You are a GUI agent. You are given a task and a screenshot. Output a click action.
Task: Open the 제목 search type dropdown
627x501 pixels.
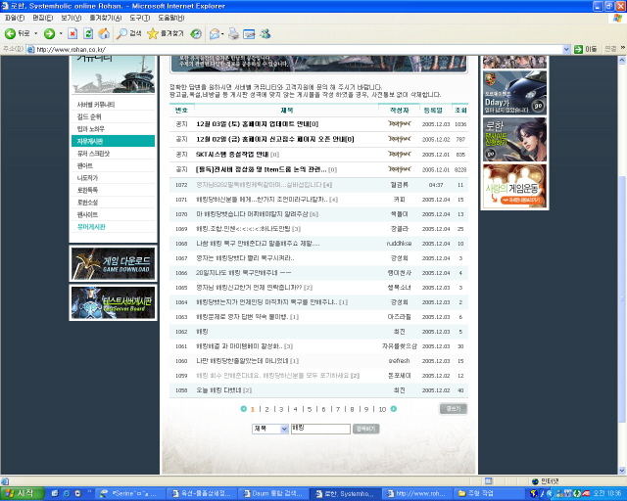click(270, 429)
